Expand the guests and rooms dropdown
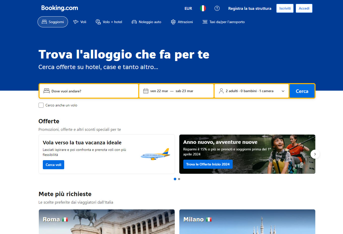The image size is (343, 234). 283,91
